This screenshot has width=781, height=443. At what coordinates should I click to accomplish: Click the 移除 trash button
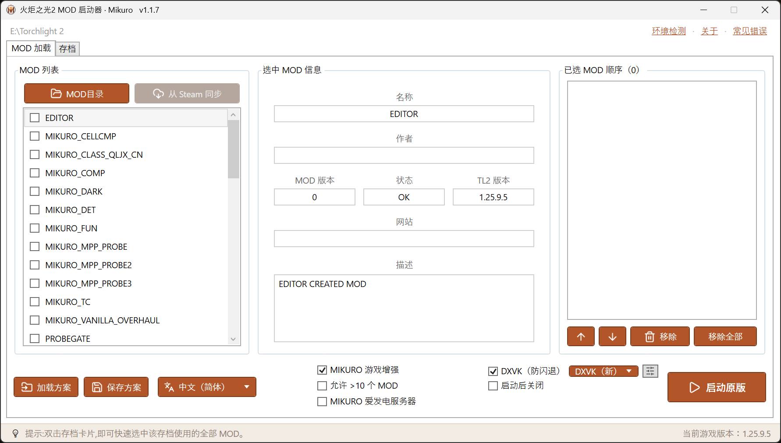660,337
